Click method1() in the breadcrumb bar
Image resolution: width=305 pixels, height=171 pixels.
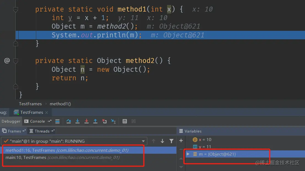tap(60, 104)
